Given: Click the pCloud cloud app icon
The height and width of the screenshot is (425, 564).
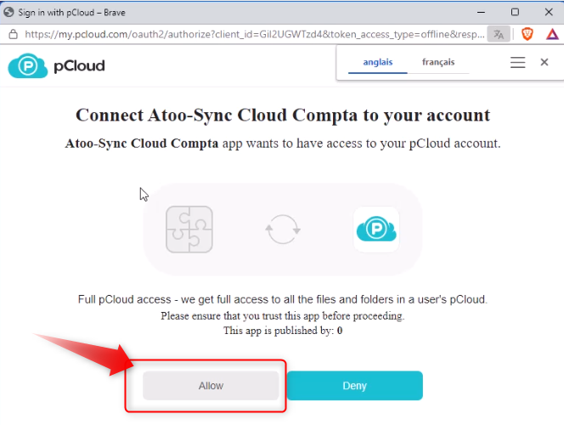Looking at the screenshot, I should [376, 229].
